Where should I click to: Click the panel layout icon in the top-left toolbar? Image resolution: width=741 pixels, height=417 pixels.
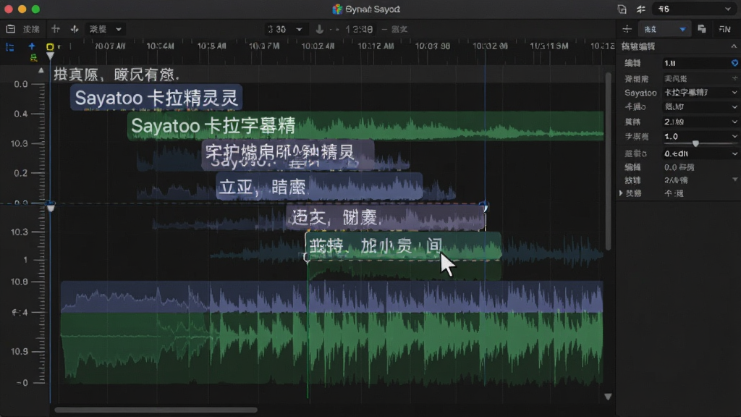click(10, 29)
